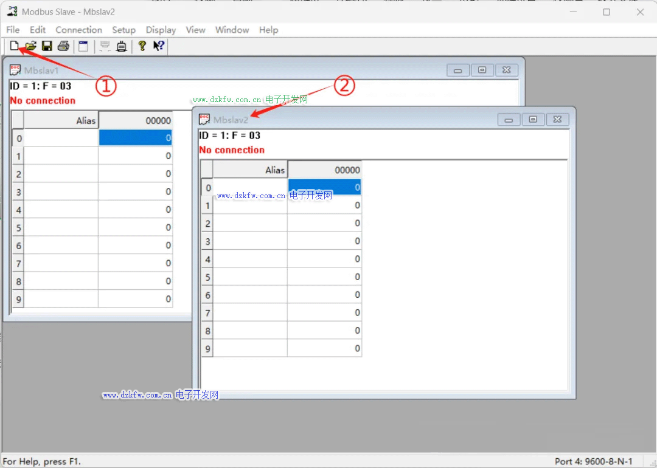Close the Mbslav2 child window
The height and width of the screenshot is (468, 657).
point(558,120)
